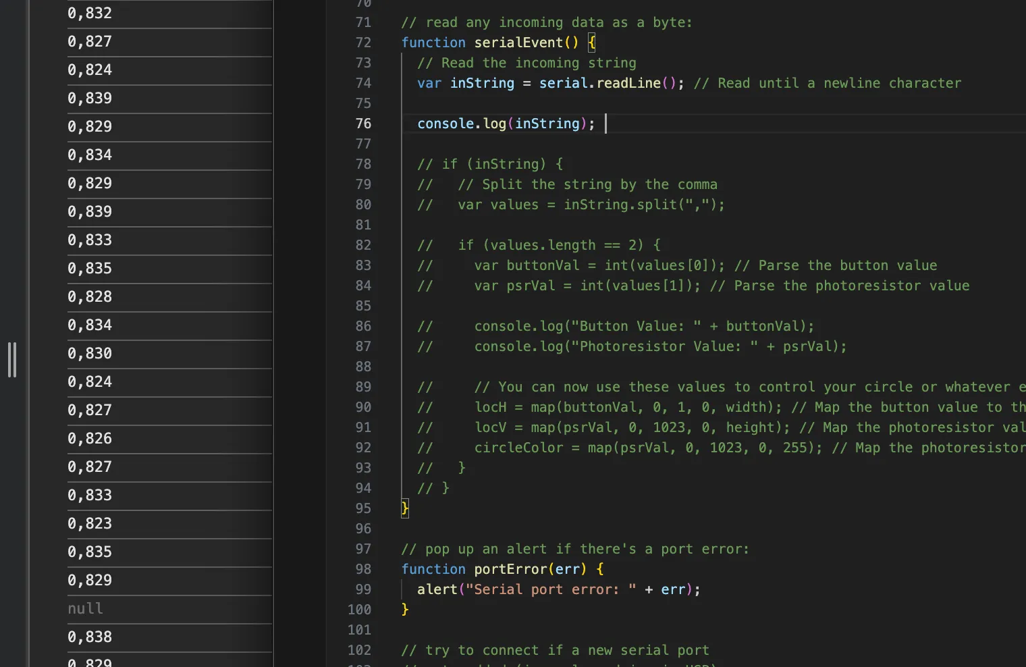Click line number 72 in the gutter
The width and height of the screenshot is (1026, 667).
coord(363,43)
